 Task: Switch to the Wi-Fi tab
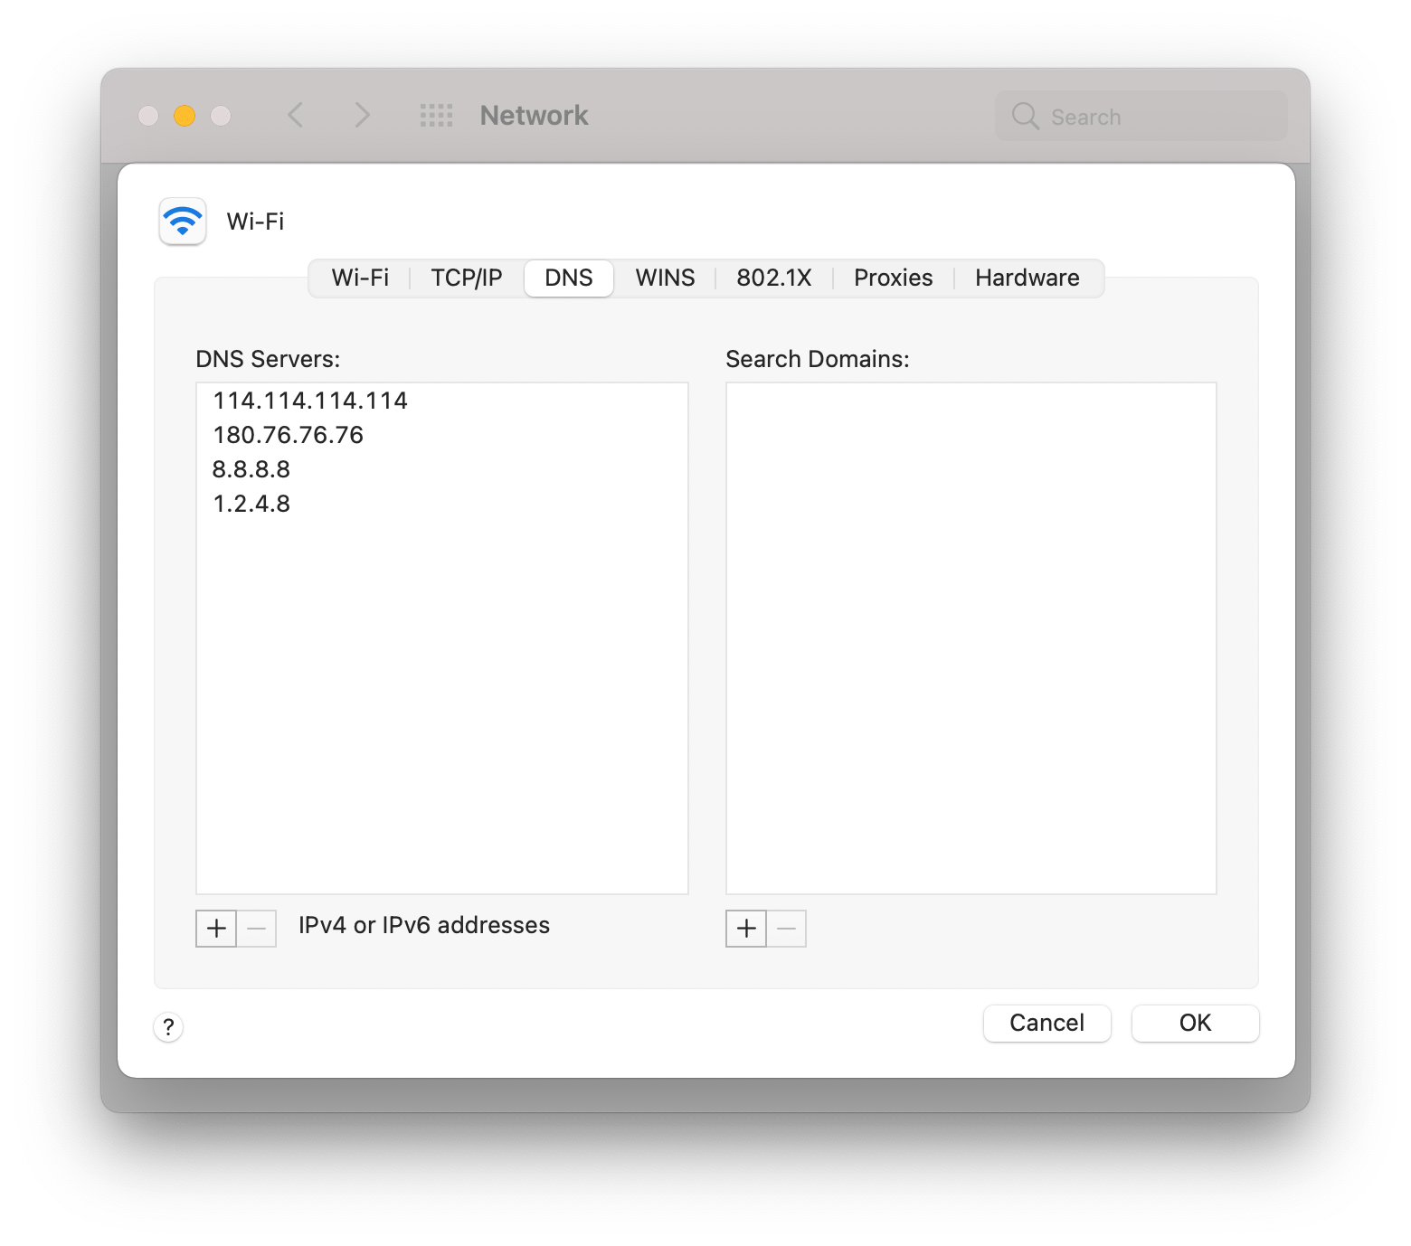coord(360,278)
